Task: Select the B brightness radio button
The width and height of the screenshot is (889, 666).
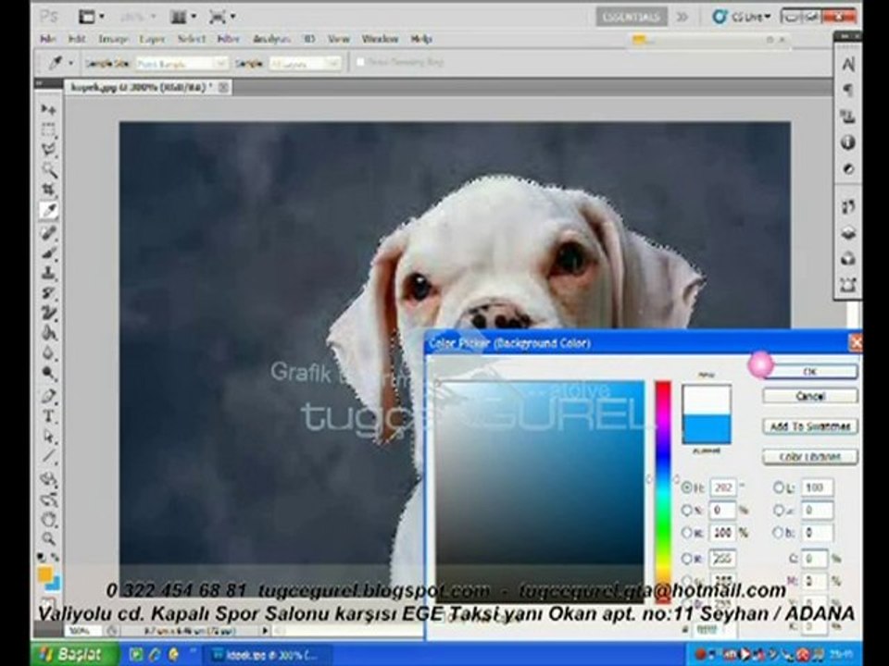Action: (687, 533)
